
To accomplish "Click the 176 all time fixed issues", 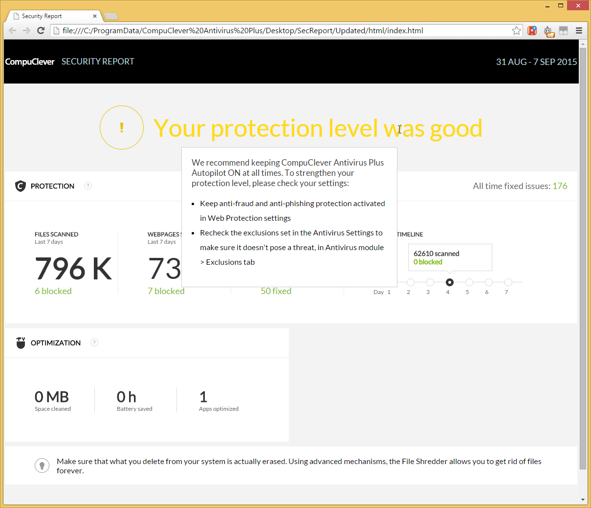I will (560, 186).
